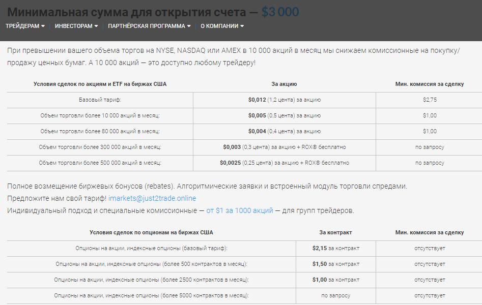482x305 pixels.
Task: Click the "За акцию" column header
Action: (x=284, y=84)
